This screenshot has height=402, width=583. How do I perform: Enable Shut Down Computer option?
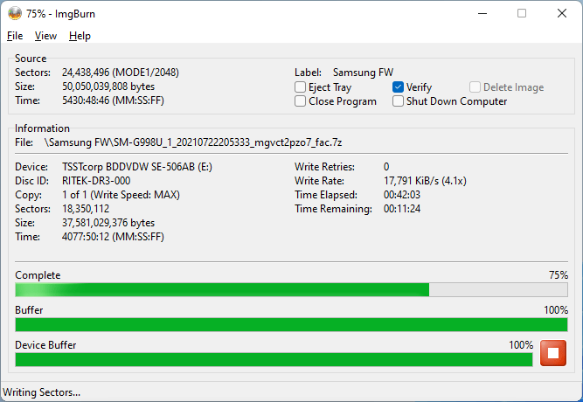coord(399,101)
